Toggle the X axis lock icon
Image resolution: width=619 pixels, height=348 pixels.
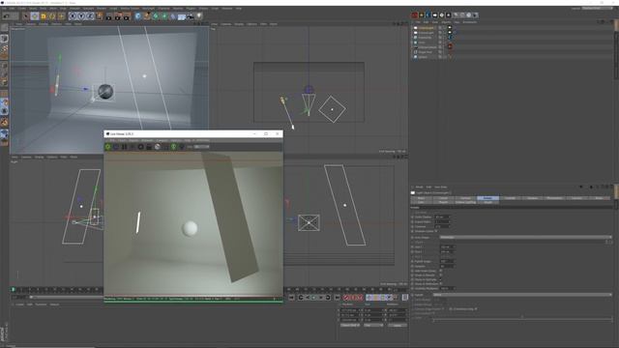coord(73,16)
